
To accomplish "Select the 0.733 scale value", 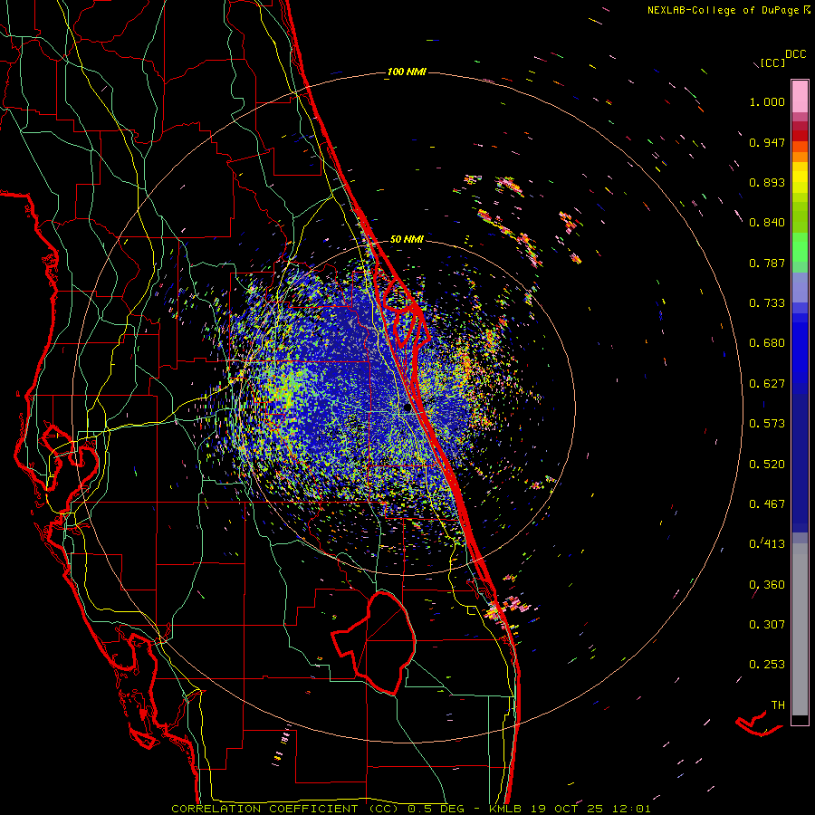I will (x=767, y=303).
